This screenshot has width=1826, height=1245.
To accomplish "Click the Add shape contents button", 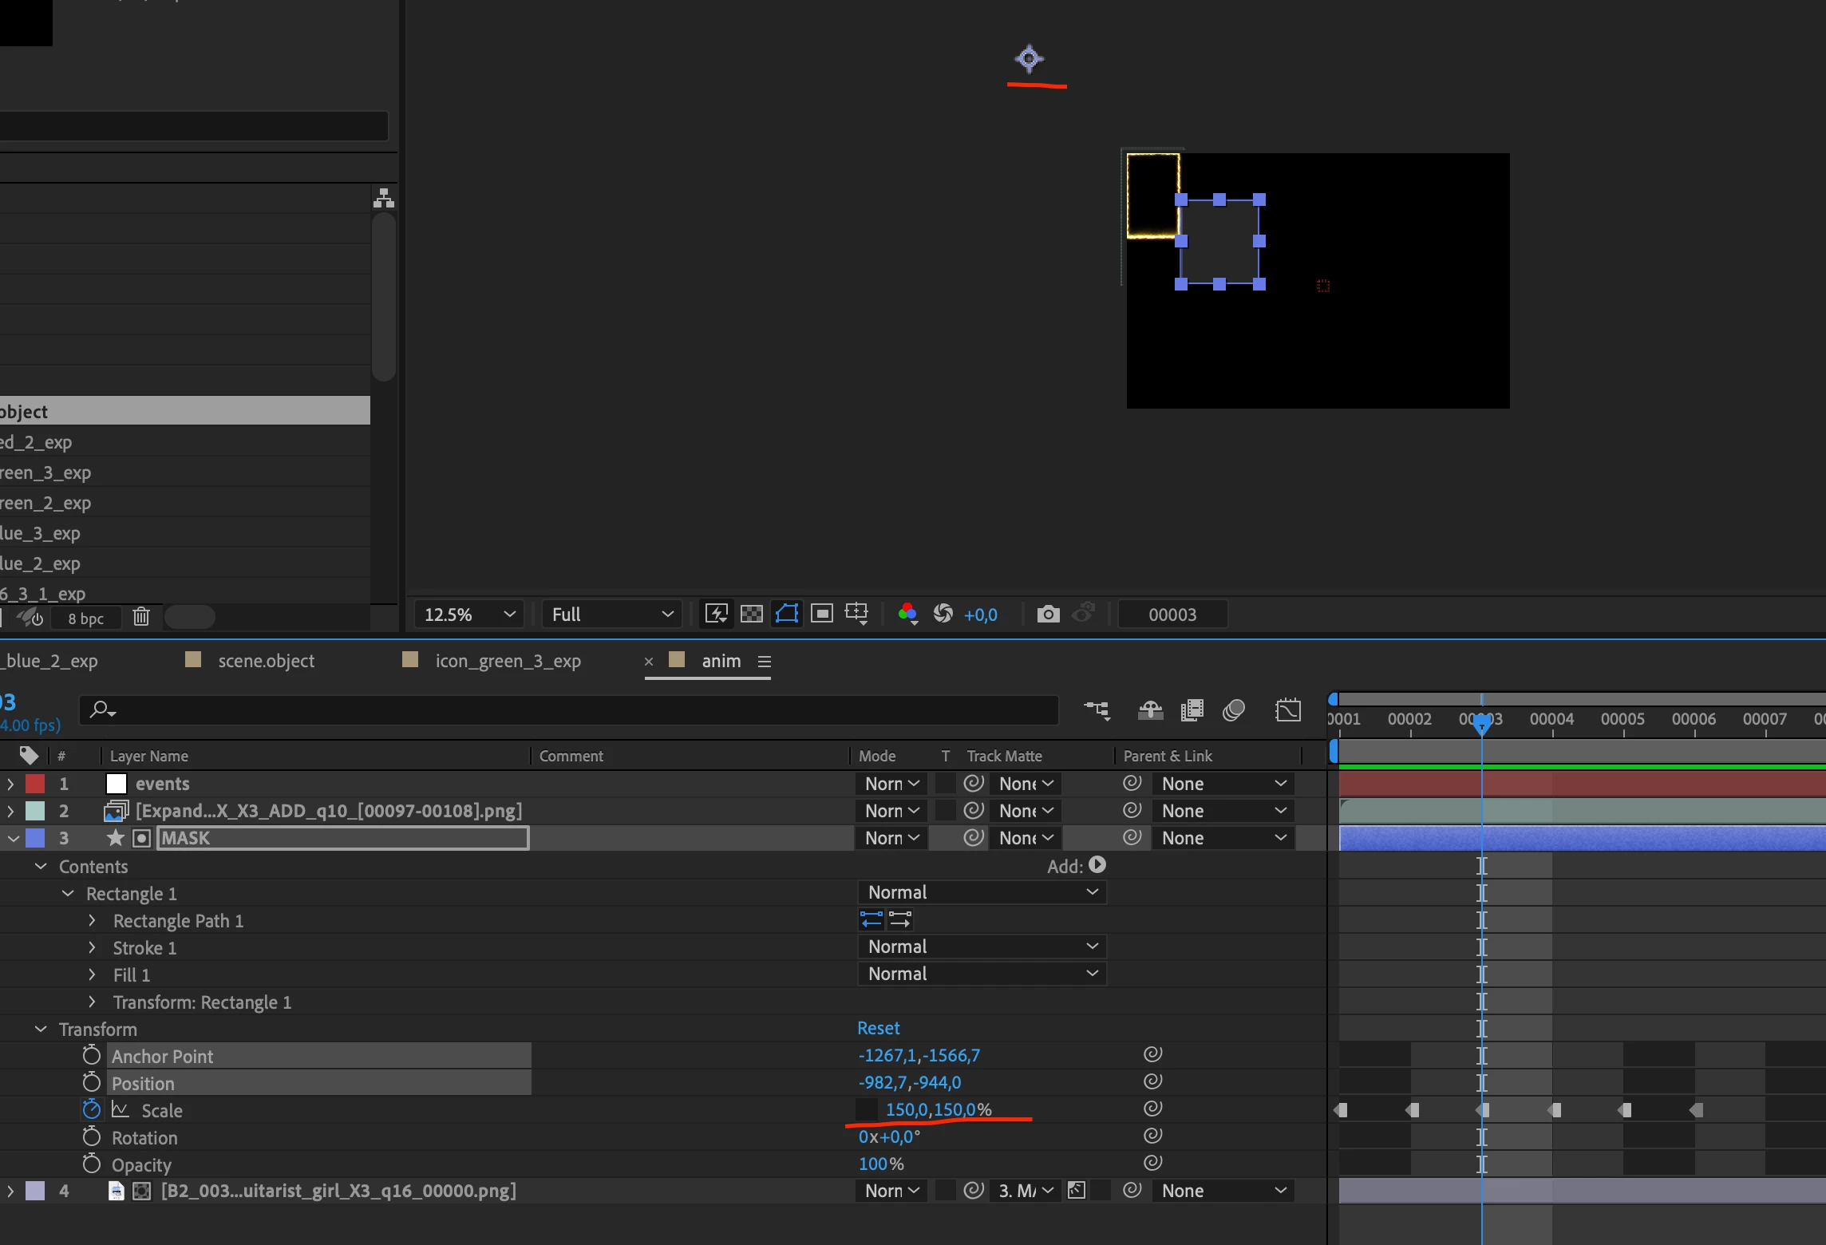I will 1097,865.
